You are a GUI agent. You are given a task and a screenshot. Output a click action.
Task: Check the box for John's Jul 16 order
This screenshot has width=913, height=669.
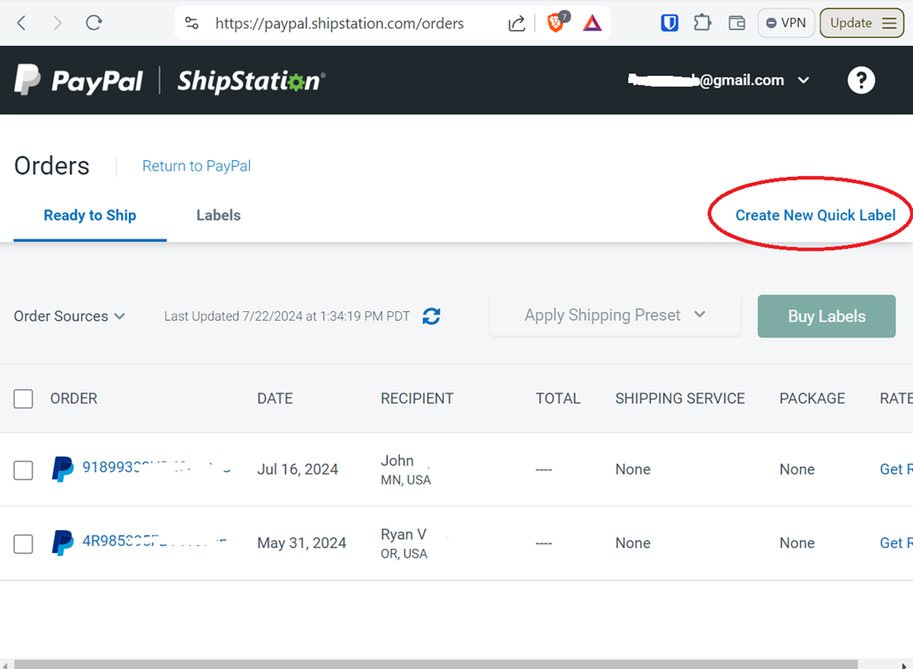[x=24, y=469]
